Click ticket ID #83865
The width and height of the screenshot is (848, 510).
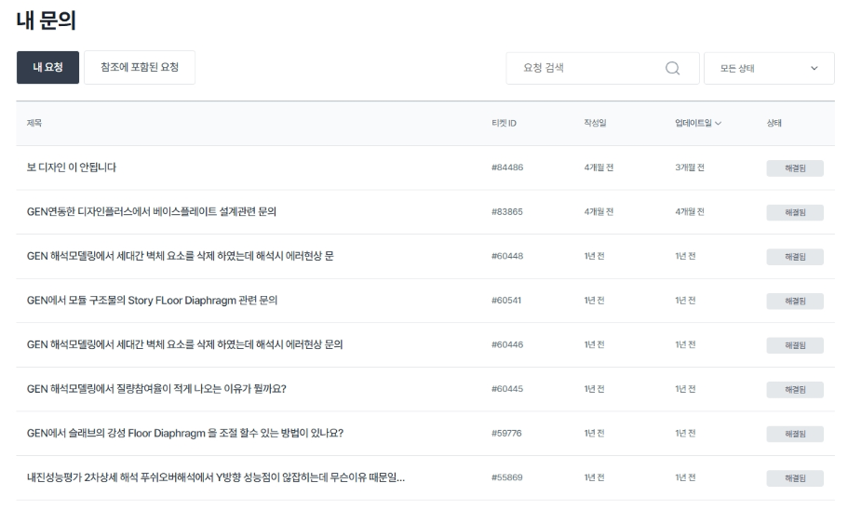507,212
